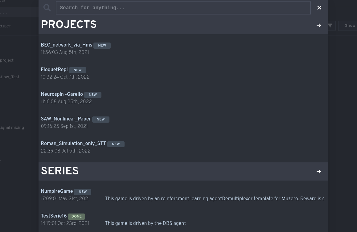Open Roman_Simulation_only_STT project
The height and width of the screenshot is (232, 357).
point(73,144)
